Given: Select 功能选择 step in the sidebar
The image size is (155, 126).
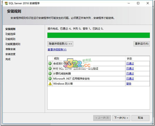Looking at the screenshot, I should tap(10, 34).
